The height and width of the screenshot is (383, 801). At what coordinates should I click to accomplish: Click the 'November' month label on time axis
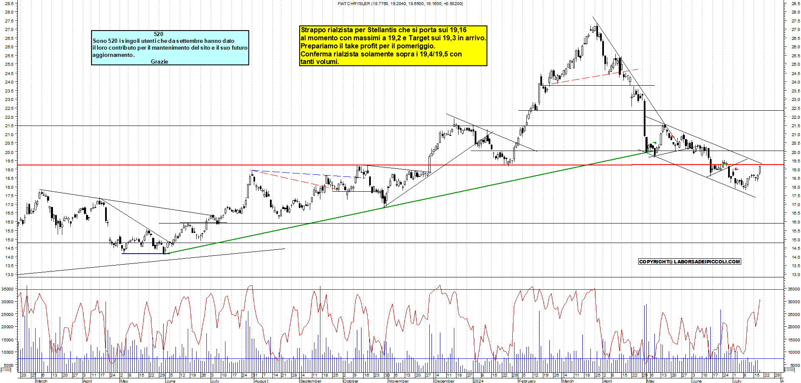point(398,381)
